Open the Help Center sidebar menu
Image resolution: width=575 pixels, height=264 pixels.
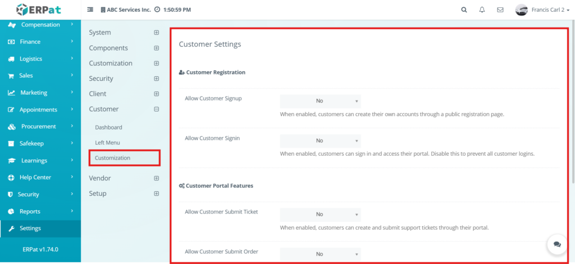click(35, 177)
